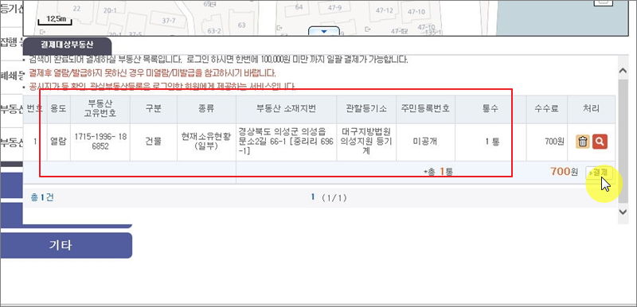
Task: Click the 미공개 resident number cell
Action: click(425, 142)
